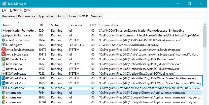Click the Avira.Systray.exe /connectToHost command line
209x105 pixels.
(148, 55)
